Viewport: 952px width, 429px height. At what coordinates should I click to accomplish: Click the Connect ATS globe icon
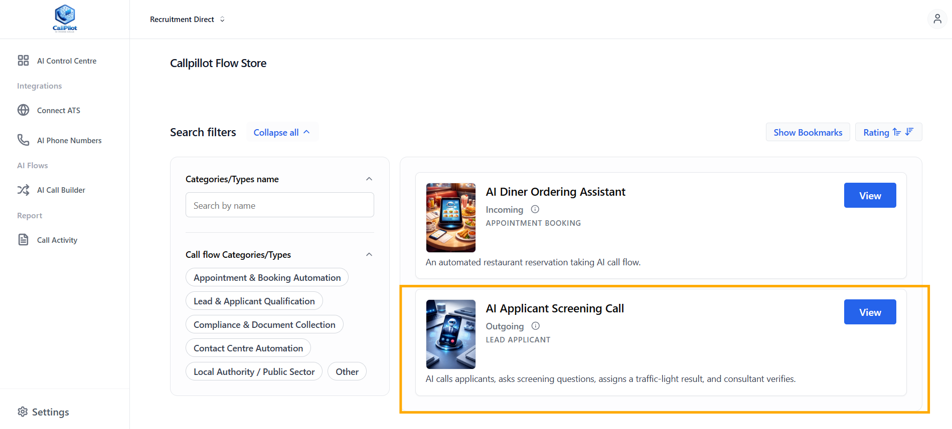[23, 110]
